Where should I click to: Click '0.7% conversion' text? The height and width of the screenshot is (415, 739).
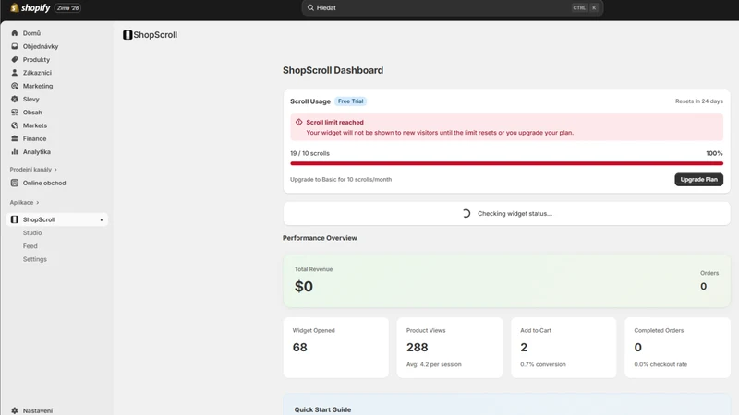(543, 364)
